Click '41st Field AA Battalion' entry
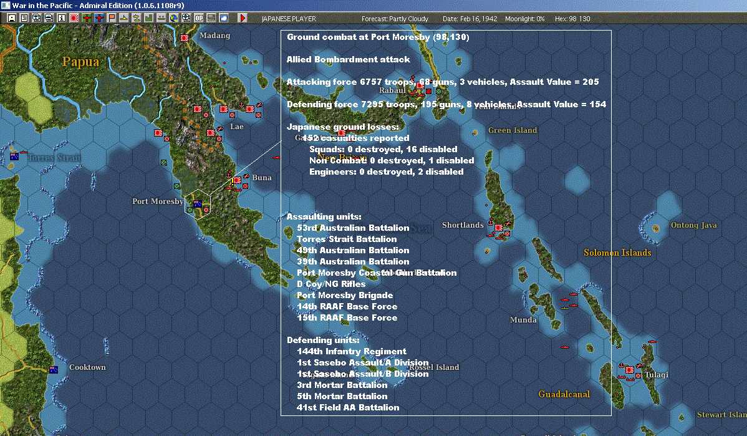This screenshot has width=747, height=436. (348, 407)
